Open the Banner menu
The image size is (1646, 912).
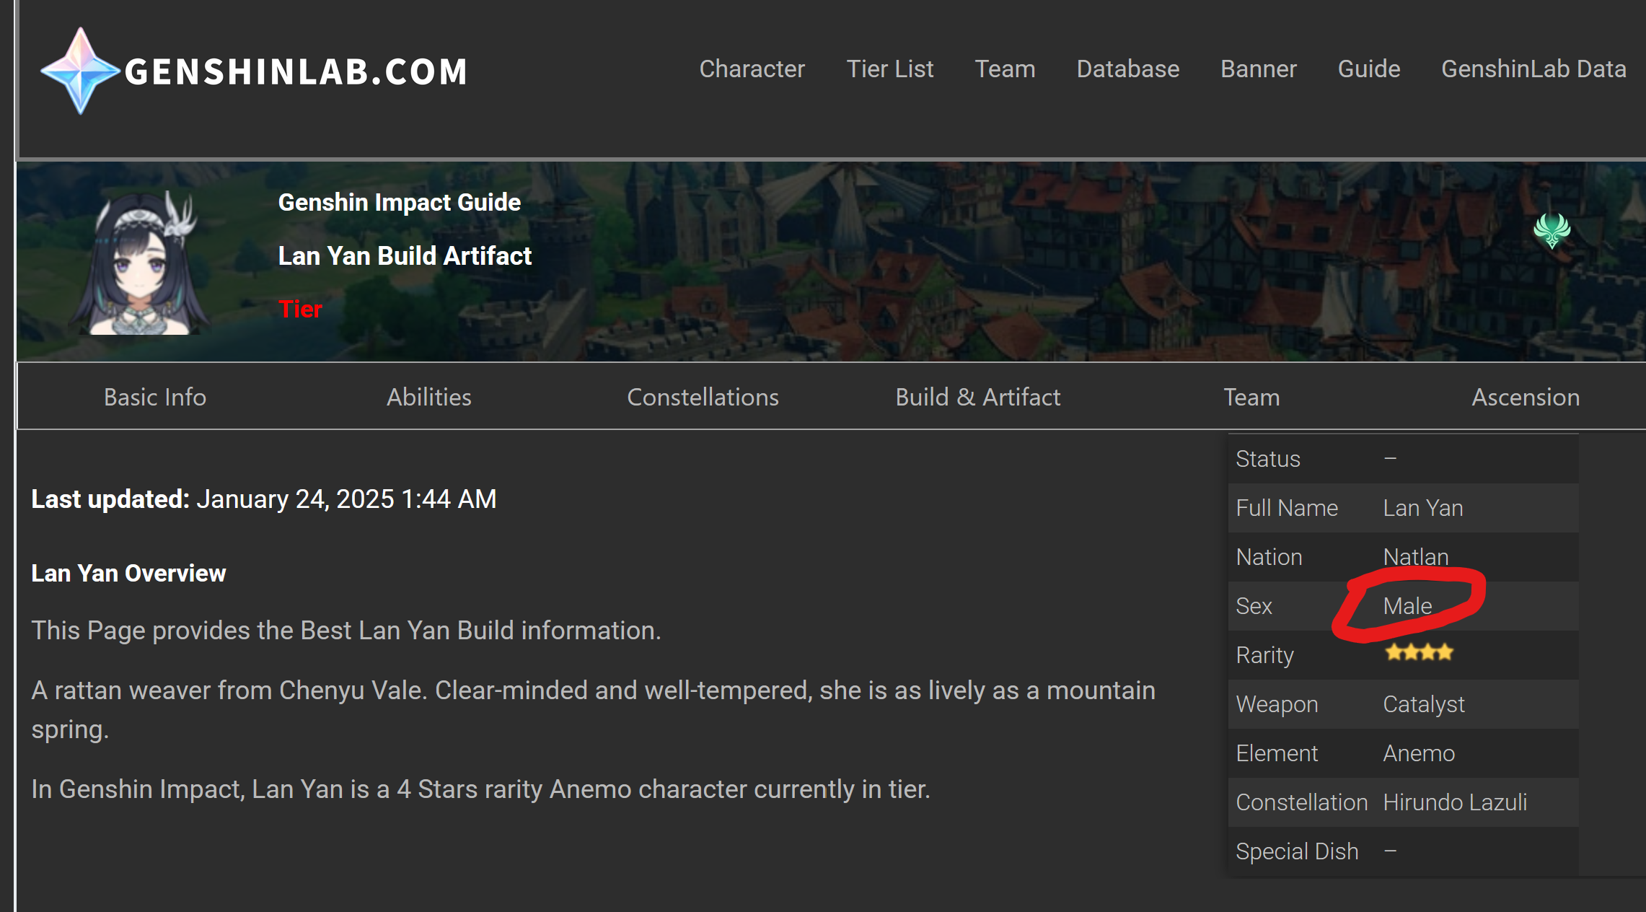pyautogui.click(x=1258, y=69)
